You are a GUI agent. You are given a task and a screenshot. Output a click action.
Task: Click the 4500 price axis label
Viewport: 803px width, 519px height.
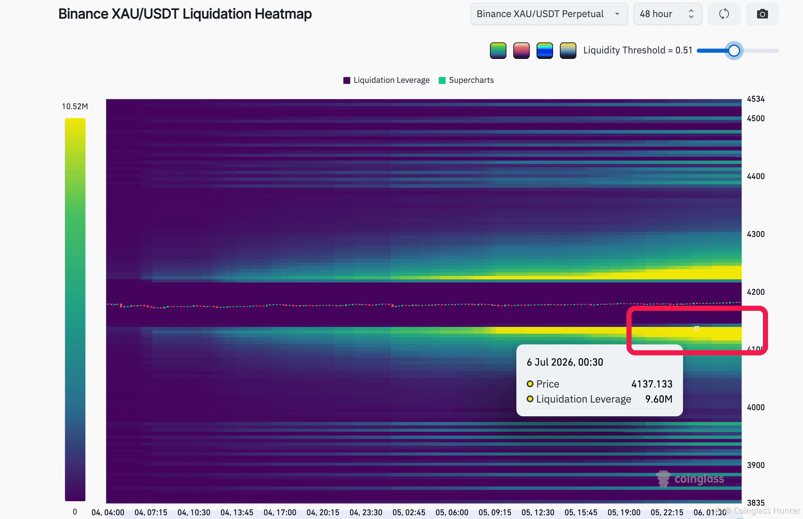[x=756, y=118]
